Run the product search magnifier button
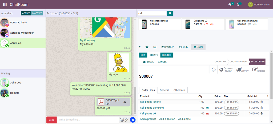273x124 pixels. (170, 13)
